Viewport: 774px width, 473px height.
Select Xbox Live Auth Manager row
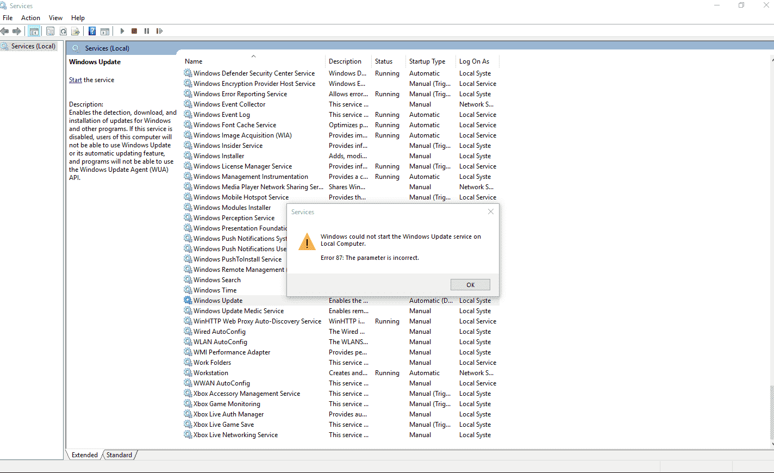(x=341, y=414)
